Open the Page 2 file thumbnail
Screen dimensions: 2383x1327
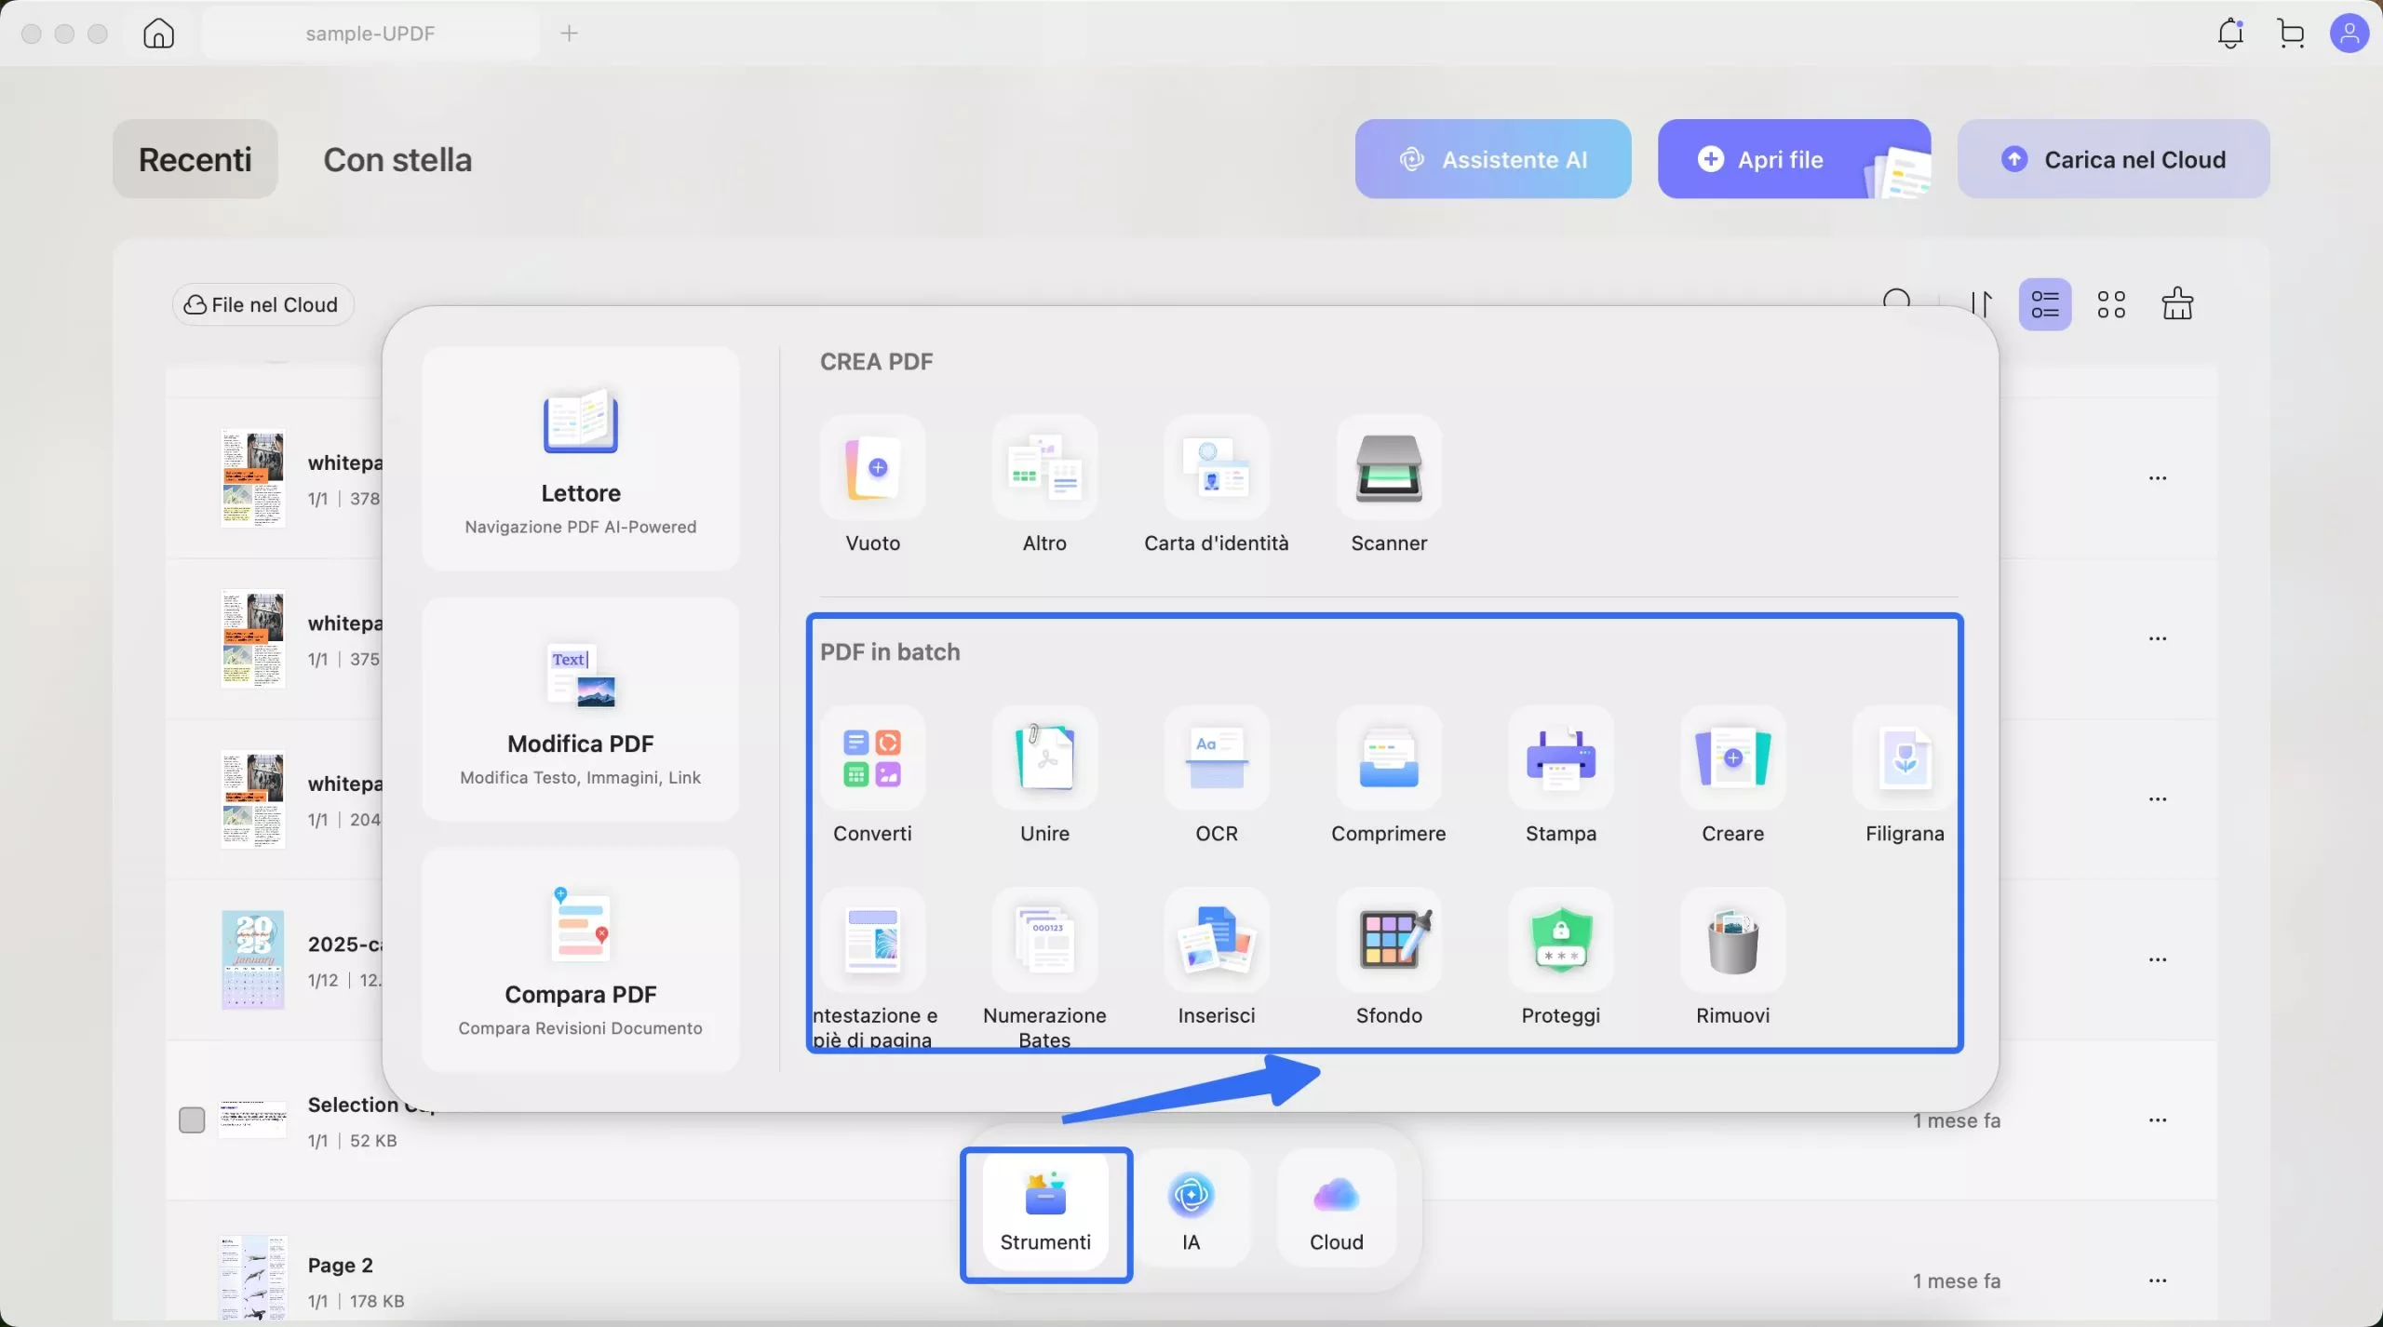click(x=252, y=1277)
